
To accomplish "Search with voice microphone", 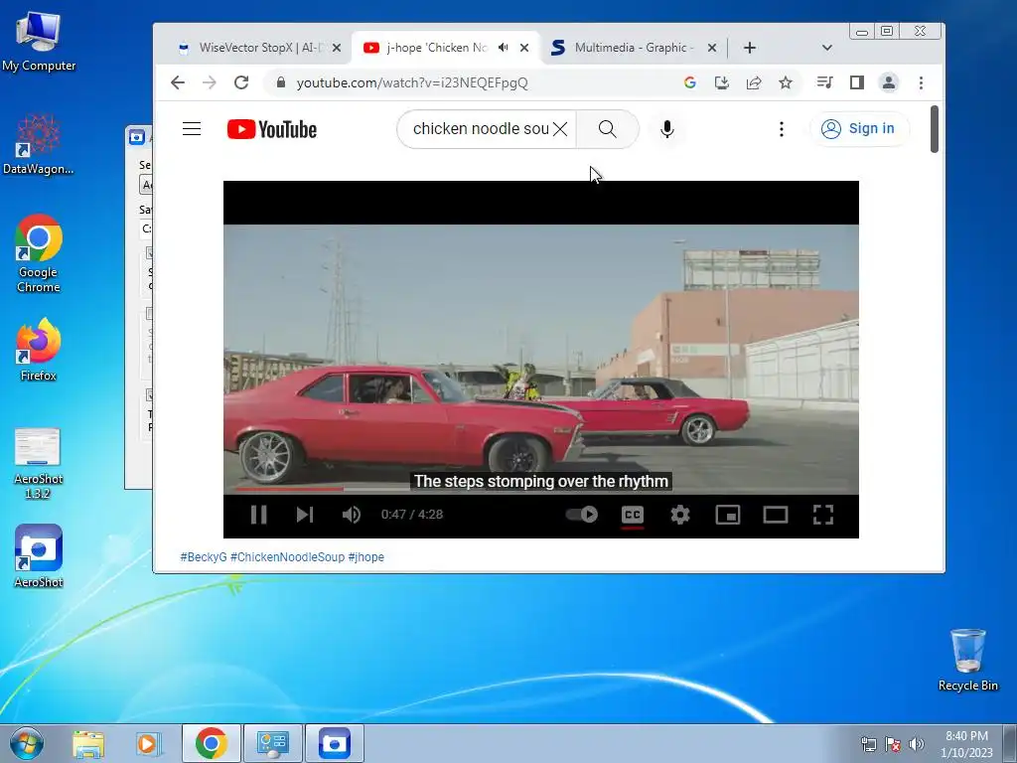I will coord(666,129).
